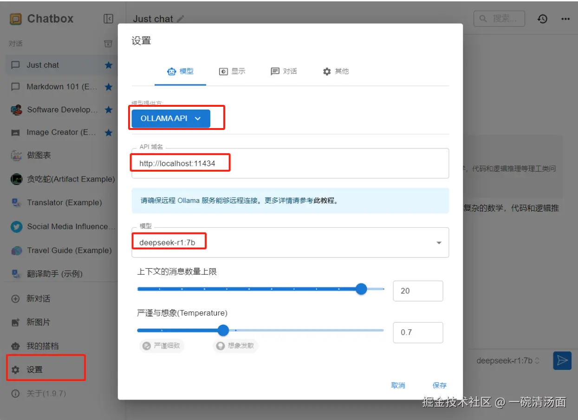
Task: Open the three-dot more menu in header
Action: 565,19
